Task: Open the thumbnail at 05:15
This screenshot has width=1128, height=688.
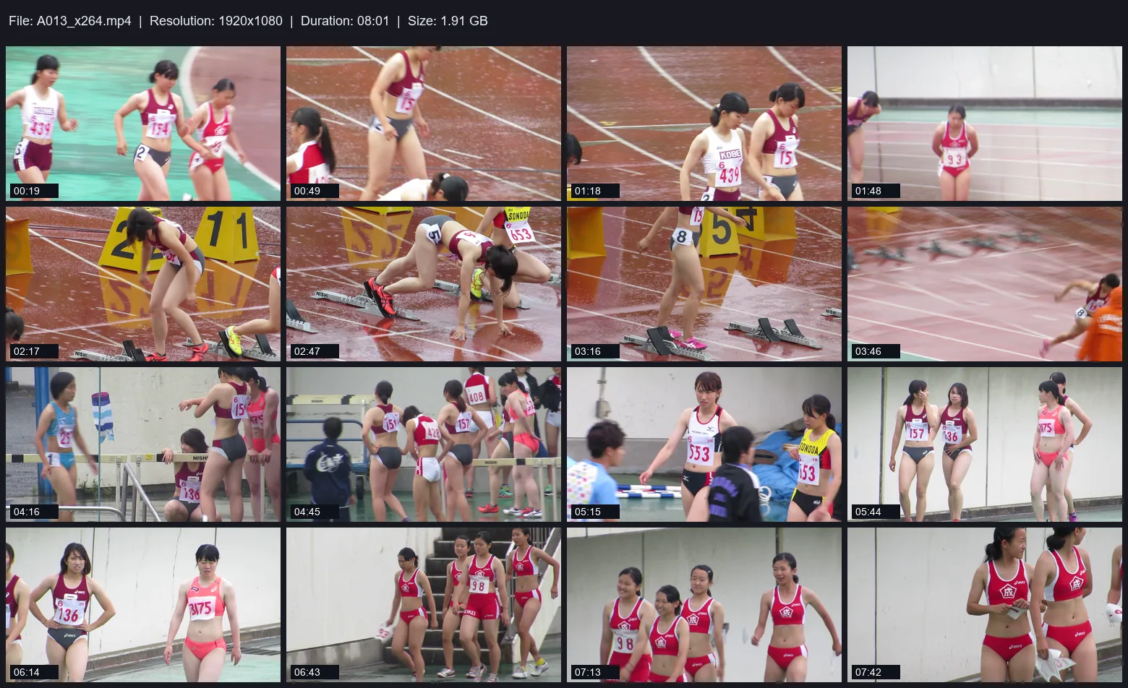Action: click(x=704, y=444)
